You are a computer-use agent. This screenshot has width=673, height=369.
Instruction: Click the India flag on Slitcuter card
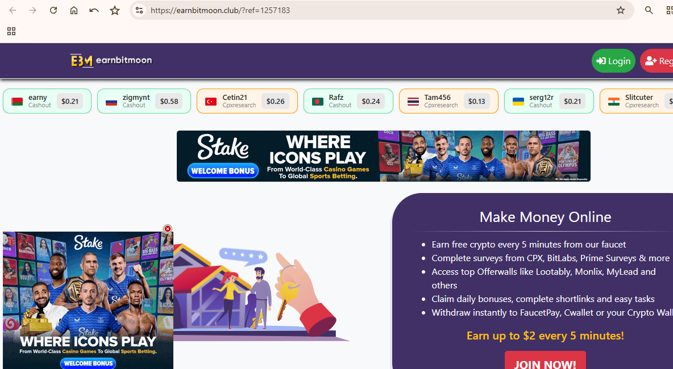(614, 102)
